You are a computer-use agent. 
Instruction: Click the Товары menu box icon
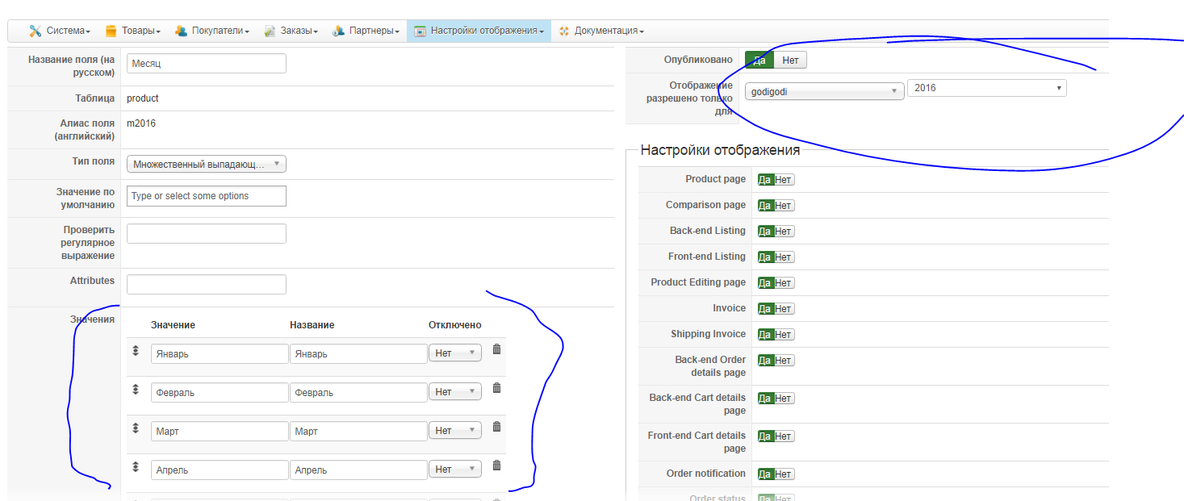(x=111, y=31)
